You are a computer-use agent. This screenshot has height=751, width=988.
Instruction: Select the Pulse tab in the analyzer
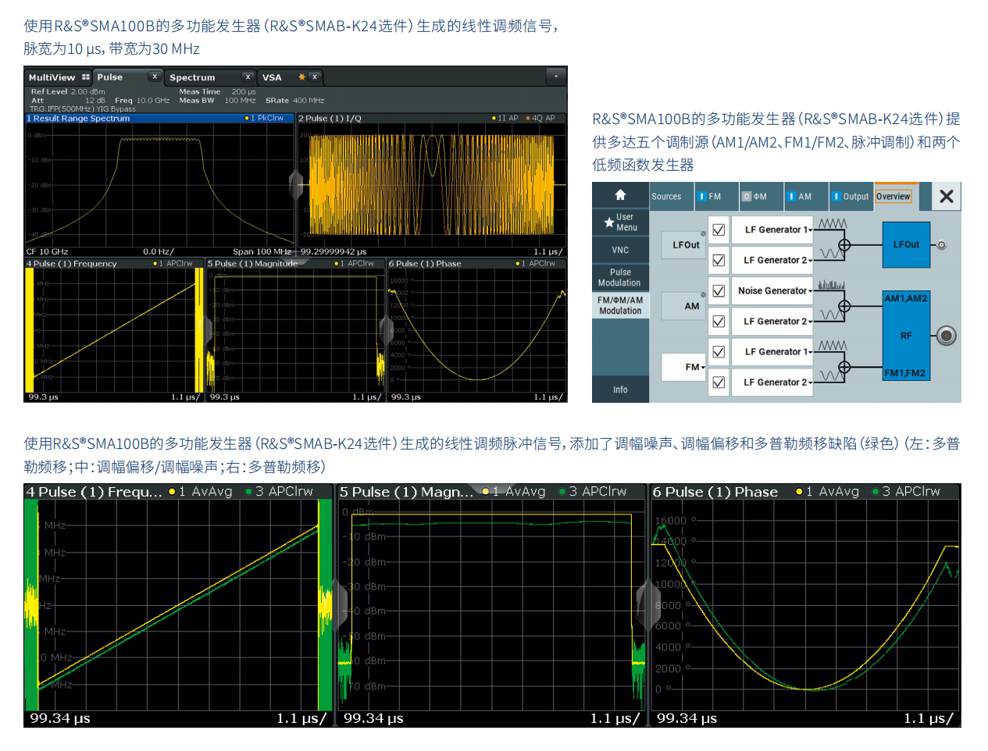click(110, 77)
